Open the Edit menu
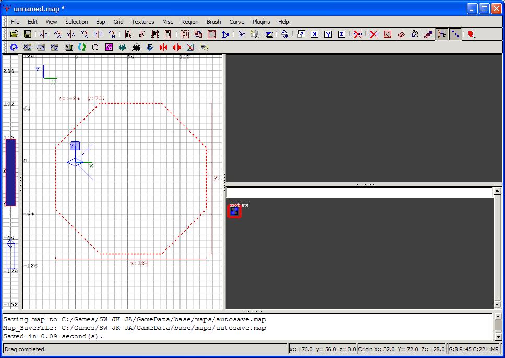 (32, 22)
